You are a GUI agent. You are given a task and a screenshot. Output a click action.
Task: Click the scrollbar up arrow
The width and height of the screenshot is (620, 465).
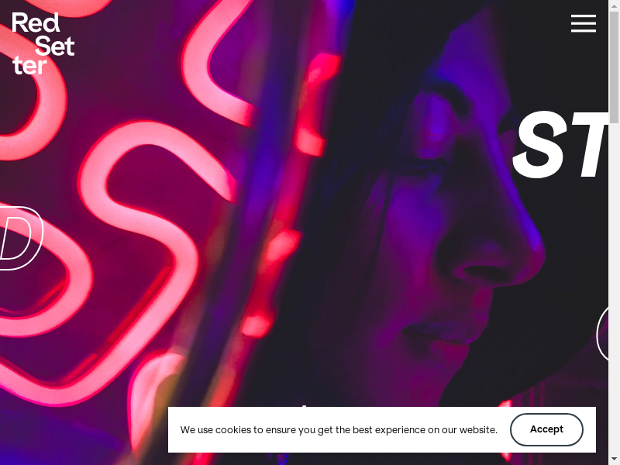click(x=614, y=5)
